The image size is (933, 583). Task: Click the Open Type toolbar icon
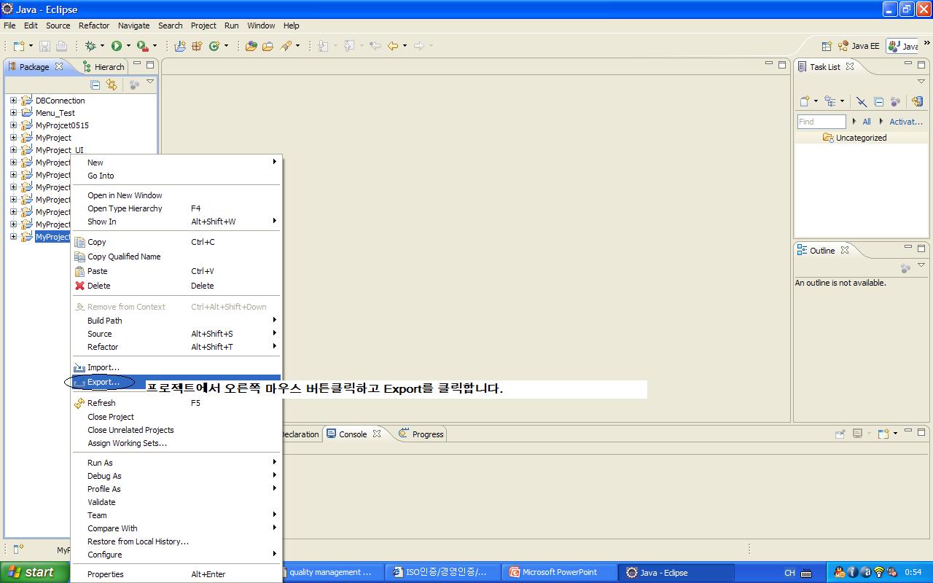251,46
